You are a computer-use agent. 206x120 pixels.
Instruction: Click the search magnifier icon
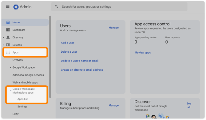[x=57, y=7]
